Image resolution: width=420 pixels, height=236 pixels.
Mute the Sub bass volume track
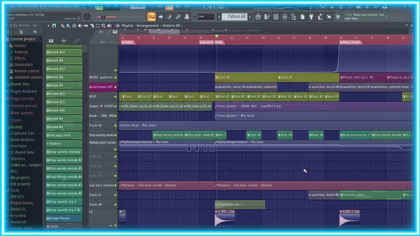[115, 186]
